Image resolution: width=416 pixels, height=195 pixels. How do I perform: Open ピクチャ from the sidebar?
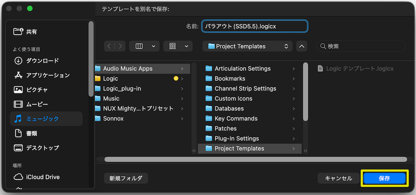(x=37, y=90)
